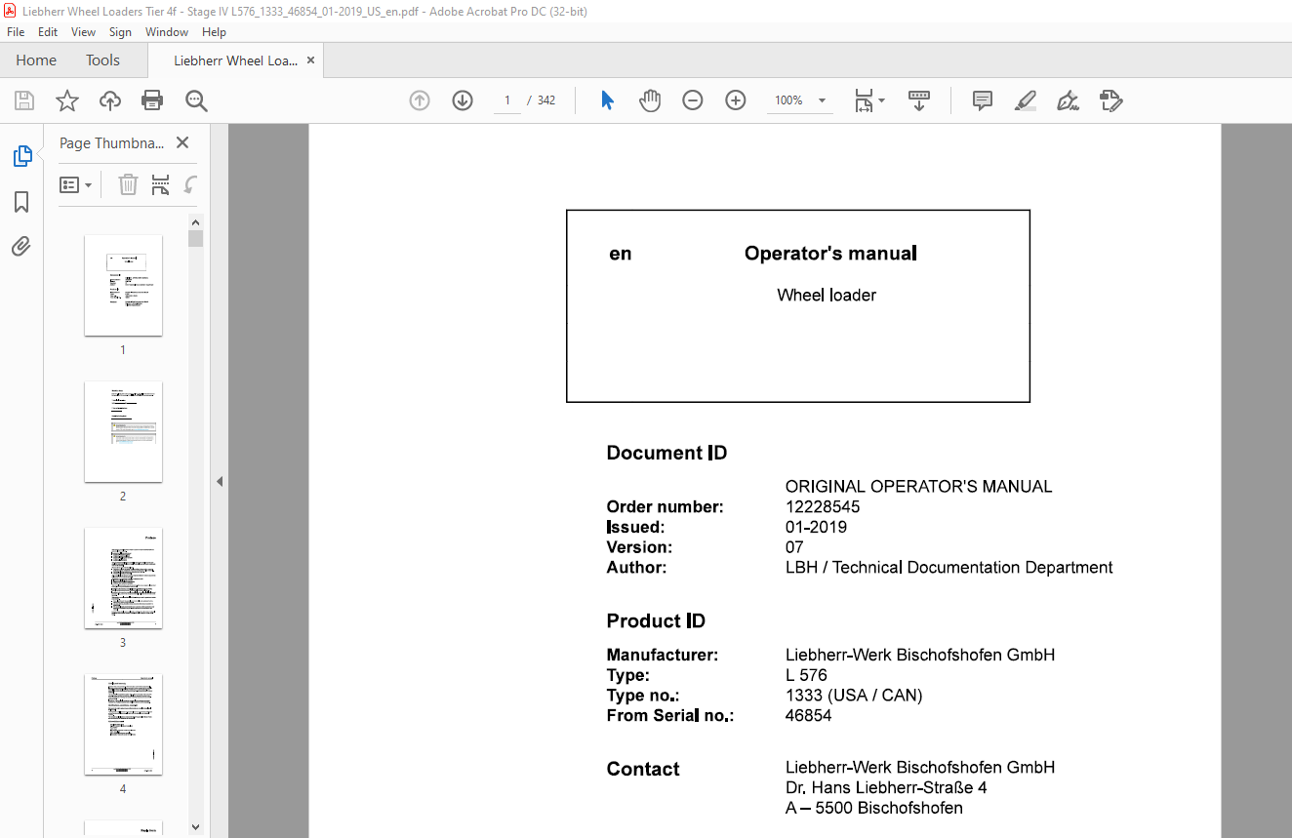Image resolution: width=1292 pixels, height=838 pixels.
Task: Click the thumbnail print/extract pages icon
Action: [161, 184]
